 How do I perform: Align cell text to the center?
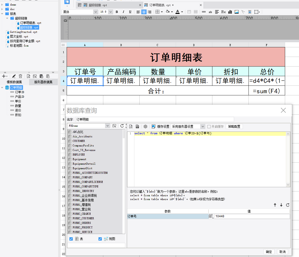[x=144, y=12]
